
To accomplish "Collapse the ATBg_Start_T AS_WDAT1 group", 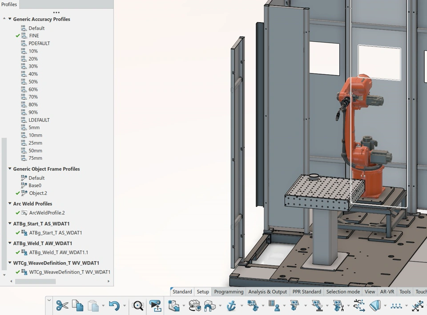I will [10, 223].
